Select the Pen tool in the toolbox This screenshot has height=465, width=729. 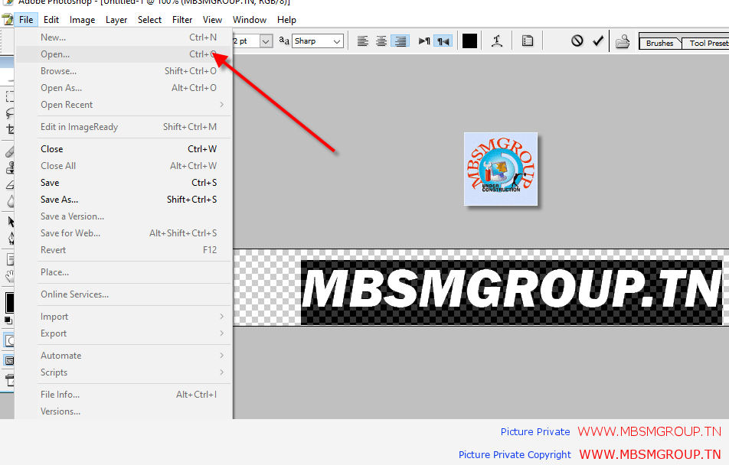10,239
